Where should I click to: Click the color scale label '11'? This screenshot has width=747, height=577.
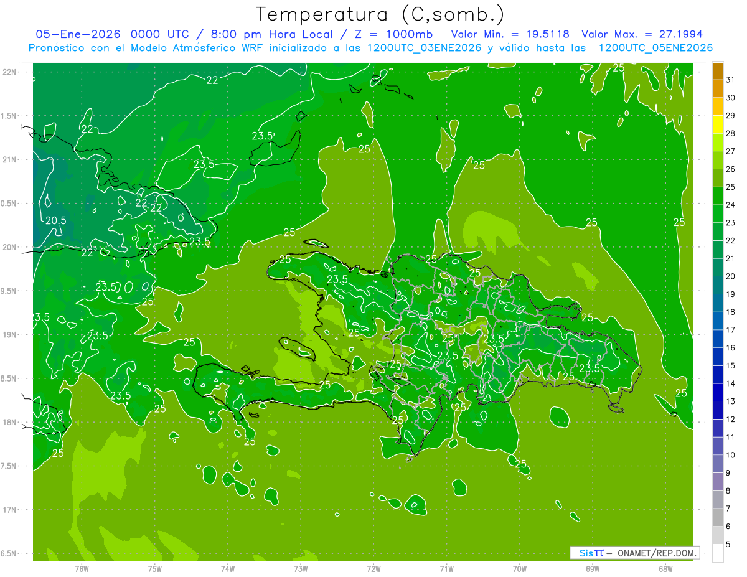(x=731, y=437)
